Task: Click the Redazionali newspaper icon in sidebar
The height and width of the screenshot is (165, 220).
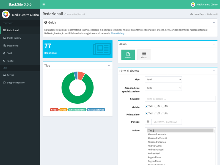Action: tap(4, 30)
